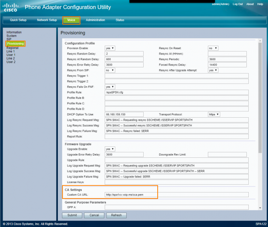Open System in the sidebar
The image size is (268, 227).
(11, 36)
